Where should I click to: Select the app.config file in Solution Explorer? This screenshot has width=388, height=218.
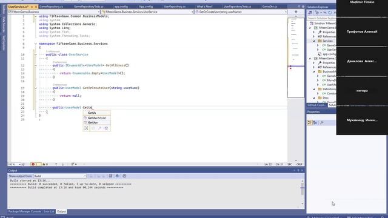[329, 54]
